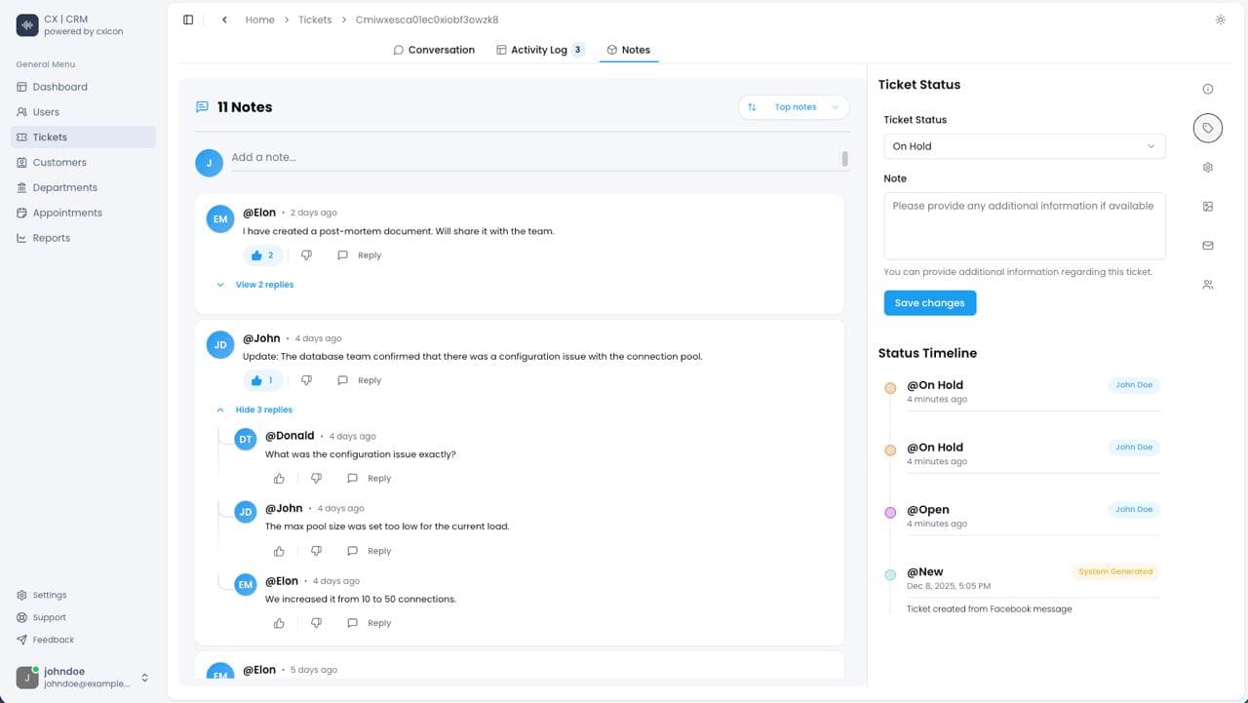
Task: Open the image attachments icon
Action: pyautogui.click(x=1208, y=207)
